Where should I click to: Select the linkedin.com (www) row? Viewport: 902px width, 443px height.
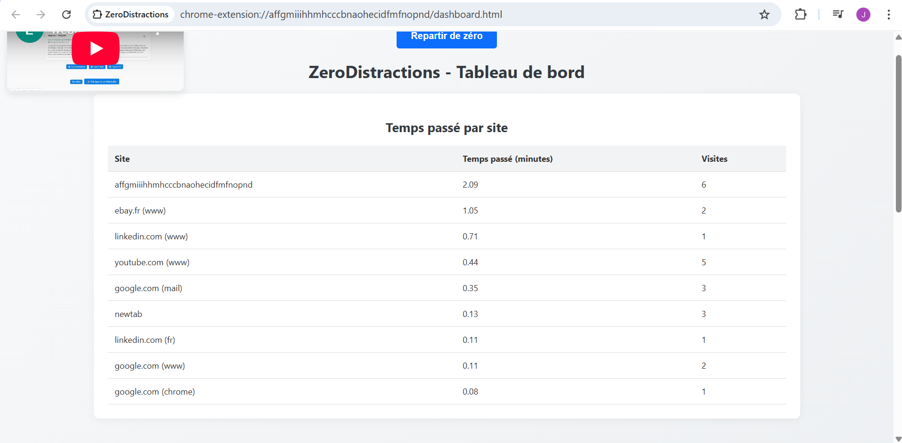coord(447,236)
